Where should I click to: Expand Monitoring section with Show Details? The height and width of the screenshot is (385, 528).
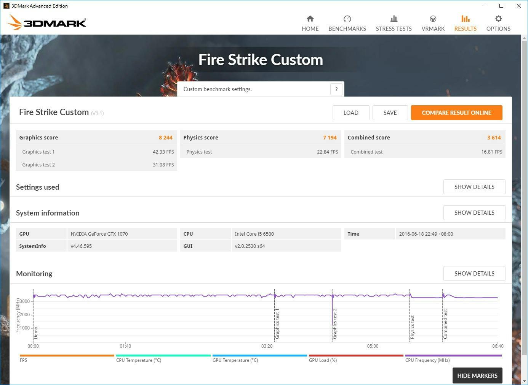(x=474, y=274)
